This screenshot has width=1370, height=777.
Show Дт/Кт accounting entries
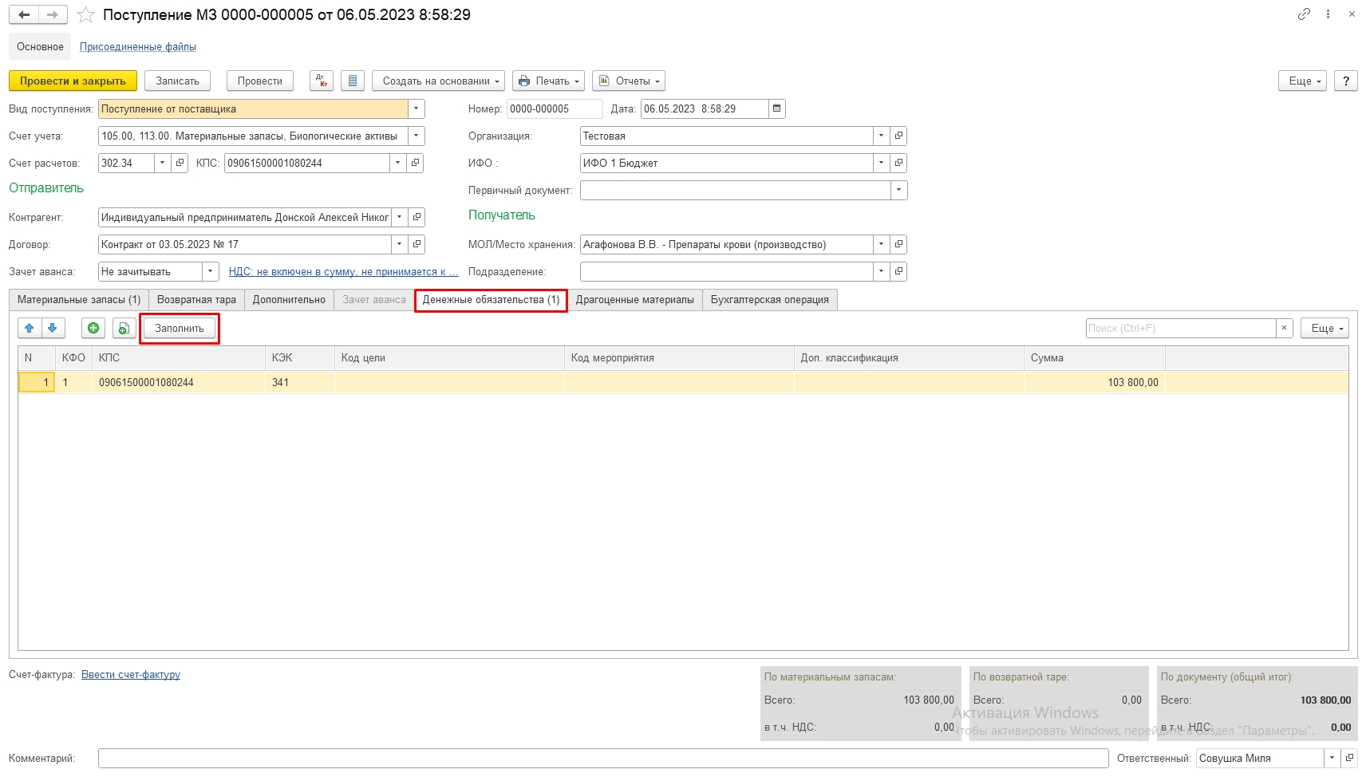(322, 81)
